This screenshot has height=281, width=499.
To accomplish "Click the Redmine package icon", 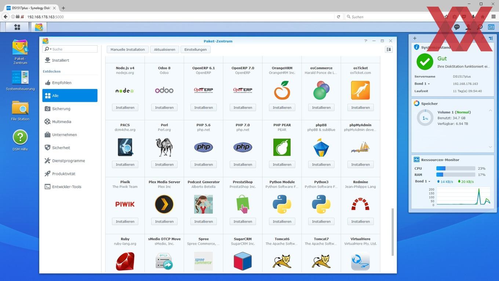I will click(x=361, y=204).
